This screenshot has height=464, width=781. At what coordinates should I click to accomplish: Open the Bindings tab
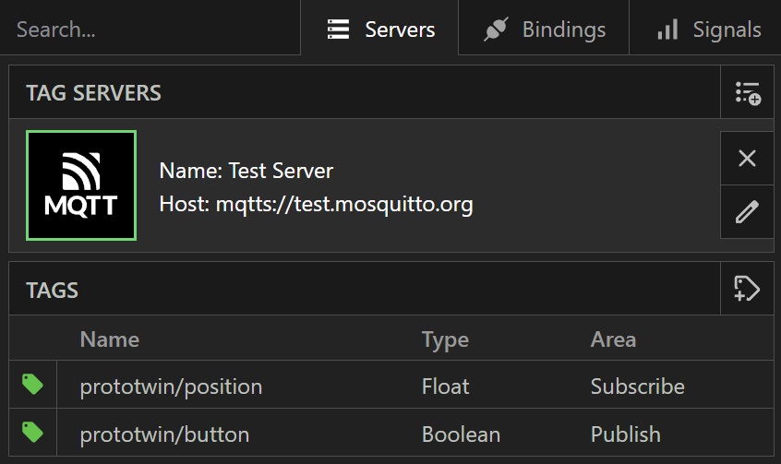pyautogui.click(x=545, y=30)
